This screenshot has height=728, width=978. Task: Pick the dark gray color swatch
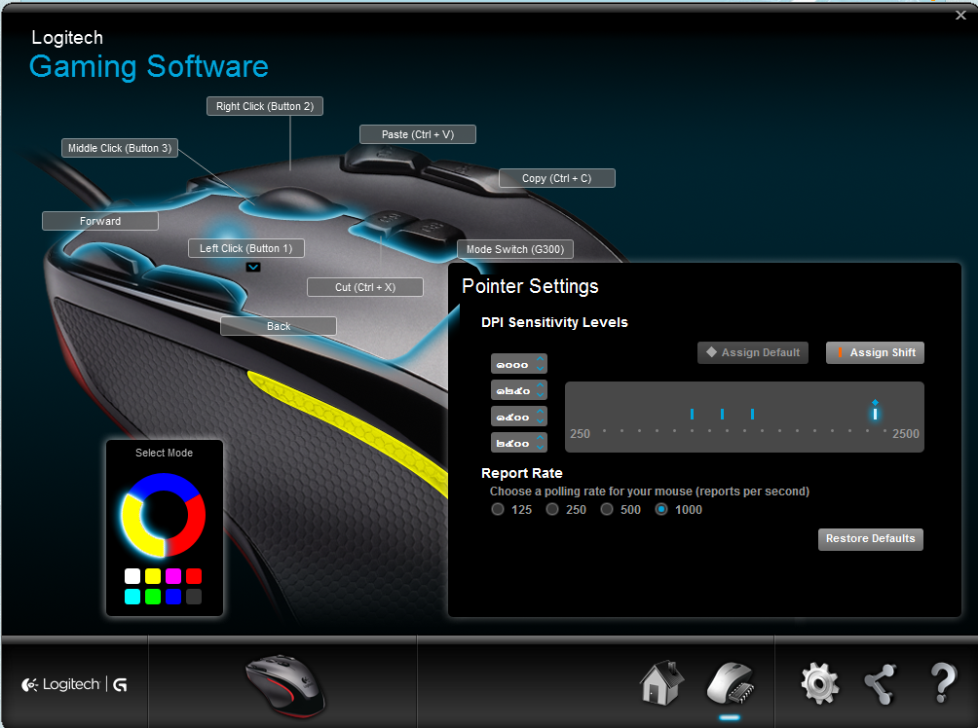click(194, 597)
